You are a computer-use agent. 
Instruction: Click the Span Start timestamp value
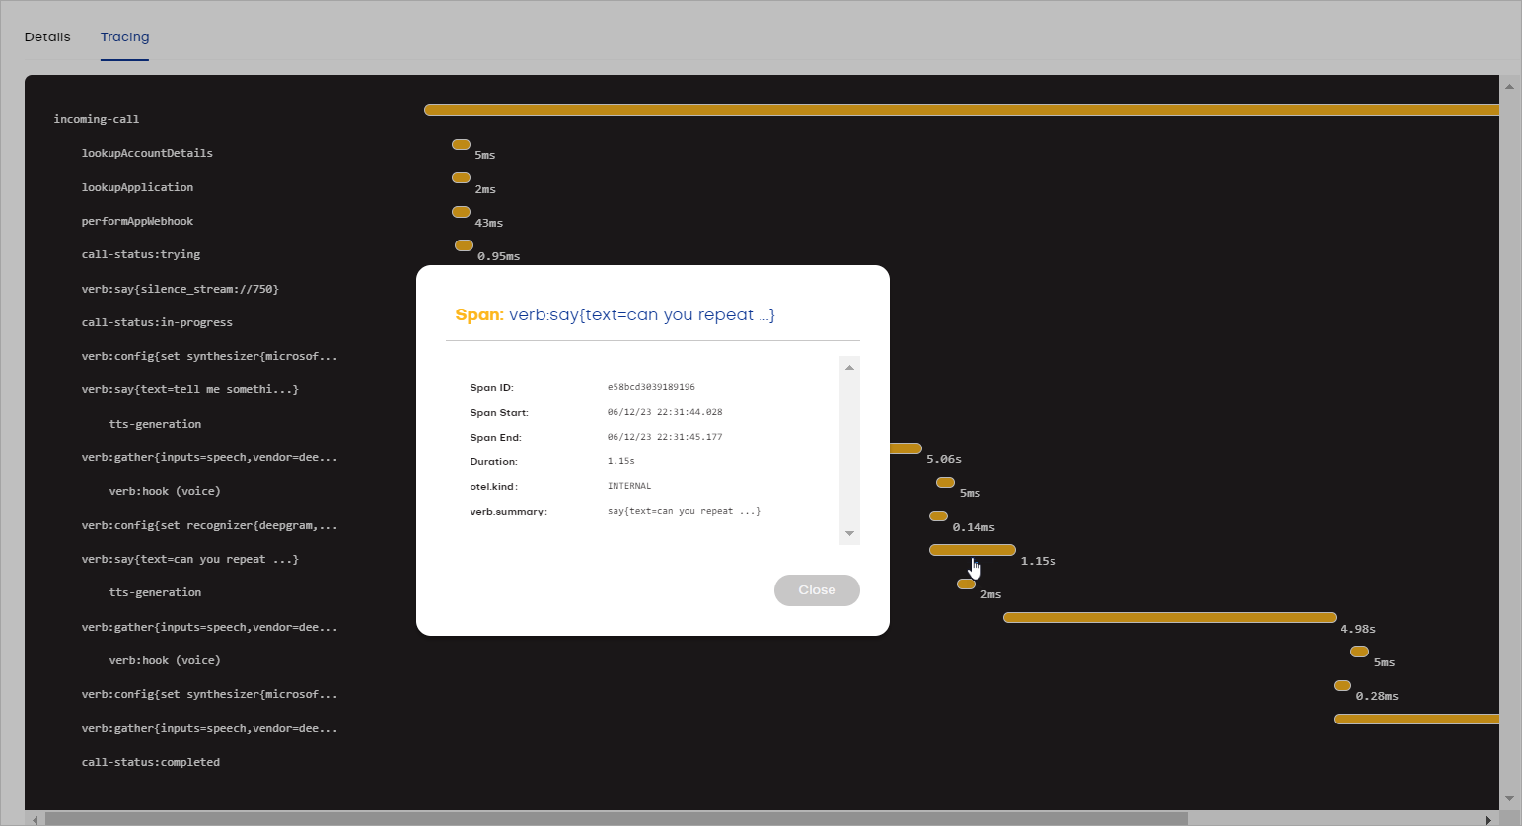(665, 412)
